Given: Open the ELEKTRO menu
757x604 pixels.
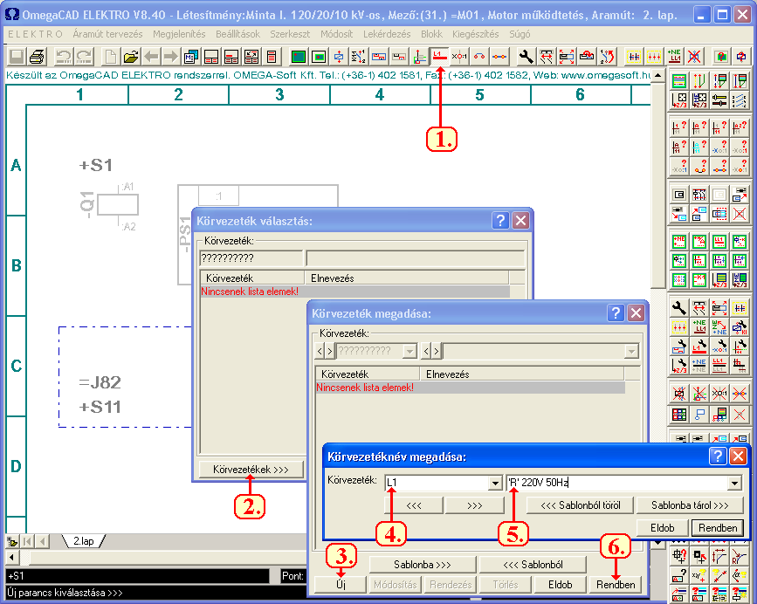Looking at the screenshot, I should point(35,34).
